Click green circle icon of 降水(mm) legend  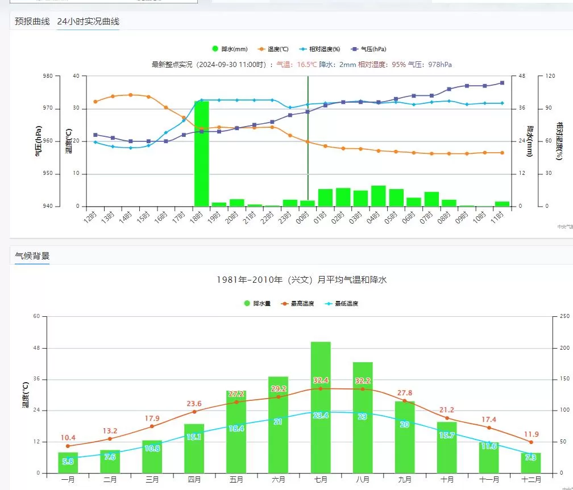pyautogui.click(x=215, y=49)
